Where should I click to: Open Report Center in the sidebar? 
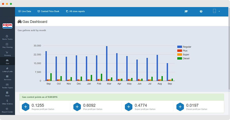[7, 110]
